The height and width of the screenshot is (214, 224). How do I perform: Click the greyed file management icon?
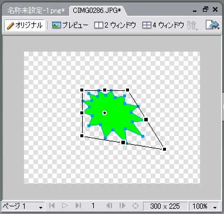(192, 25)
